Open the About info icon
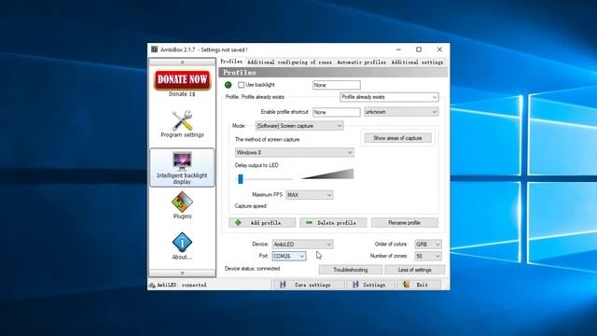The image size is (597, 336). tap(182, 243)
